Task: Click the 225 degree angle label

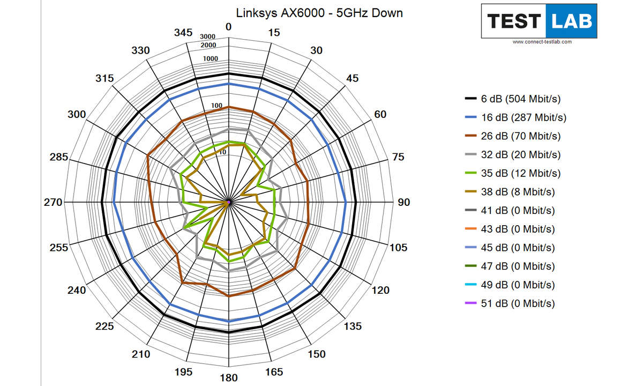Action: (105, 326)
